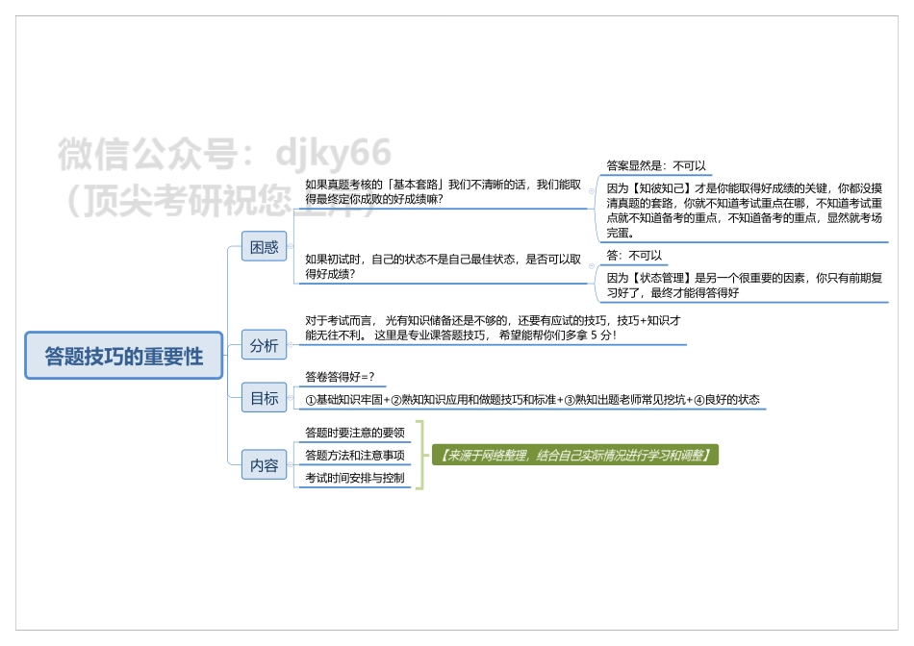Select the node 答：不可以
This screenshot has width=914, height=646.
pyautogui.click(x=634, y=255)
